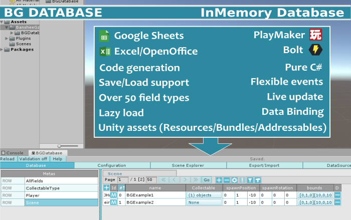Click the M icon for BGExample2 row
The width and height of the screenshot is (351, 220).
tap(113, 202)
